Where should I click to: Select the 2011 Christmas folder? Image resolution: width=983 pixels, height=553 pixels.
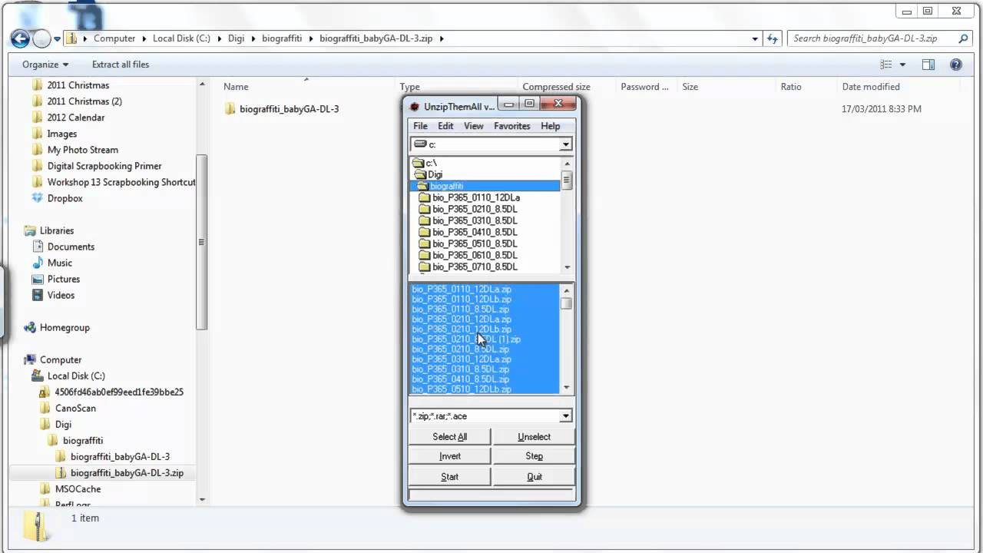[78, 85]
